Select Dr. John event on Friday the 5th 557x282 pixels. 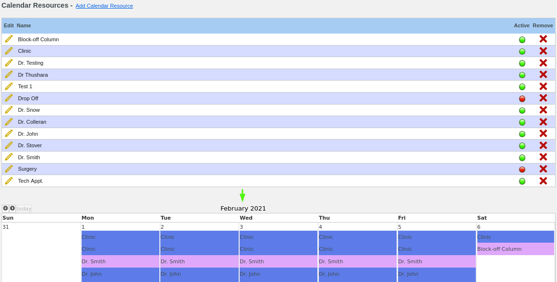437,274
